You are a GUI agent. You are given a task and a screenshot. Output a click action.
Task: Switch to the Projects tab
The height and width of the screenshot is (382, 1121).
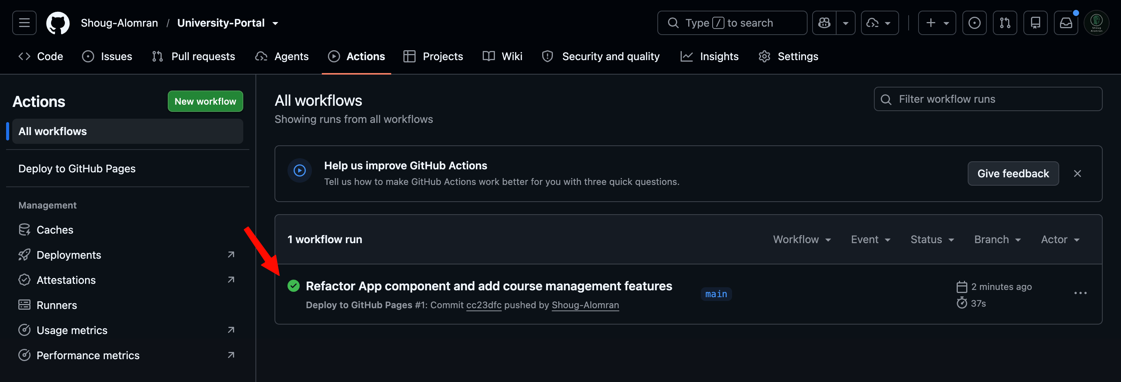[x=433, y=56]
